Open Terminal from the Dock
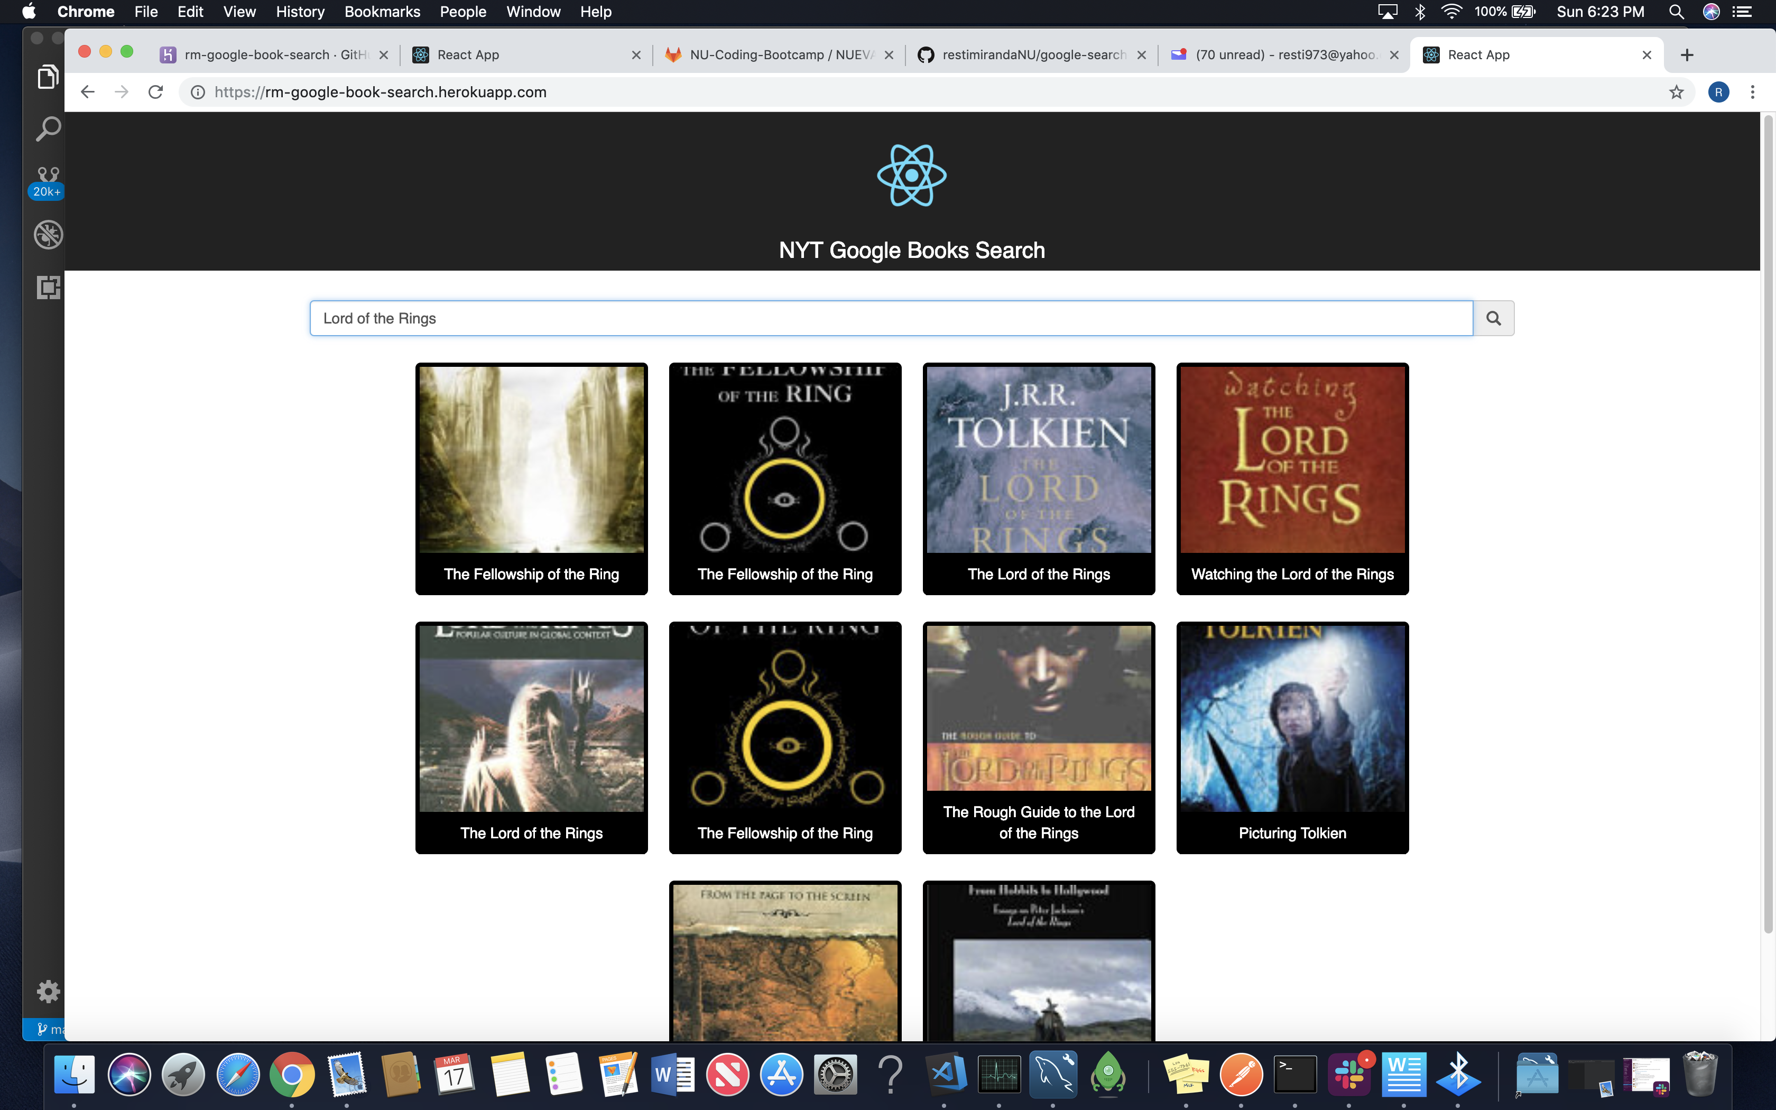 point(1294,1074)
